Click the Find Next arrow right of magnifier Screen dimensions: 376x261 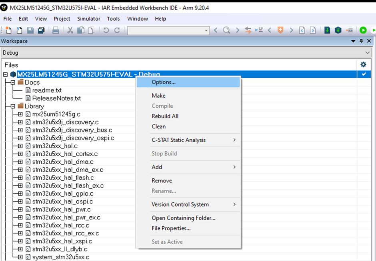click(237, 30)
